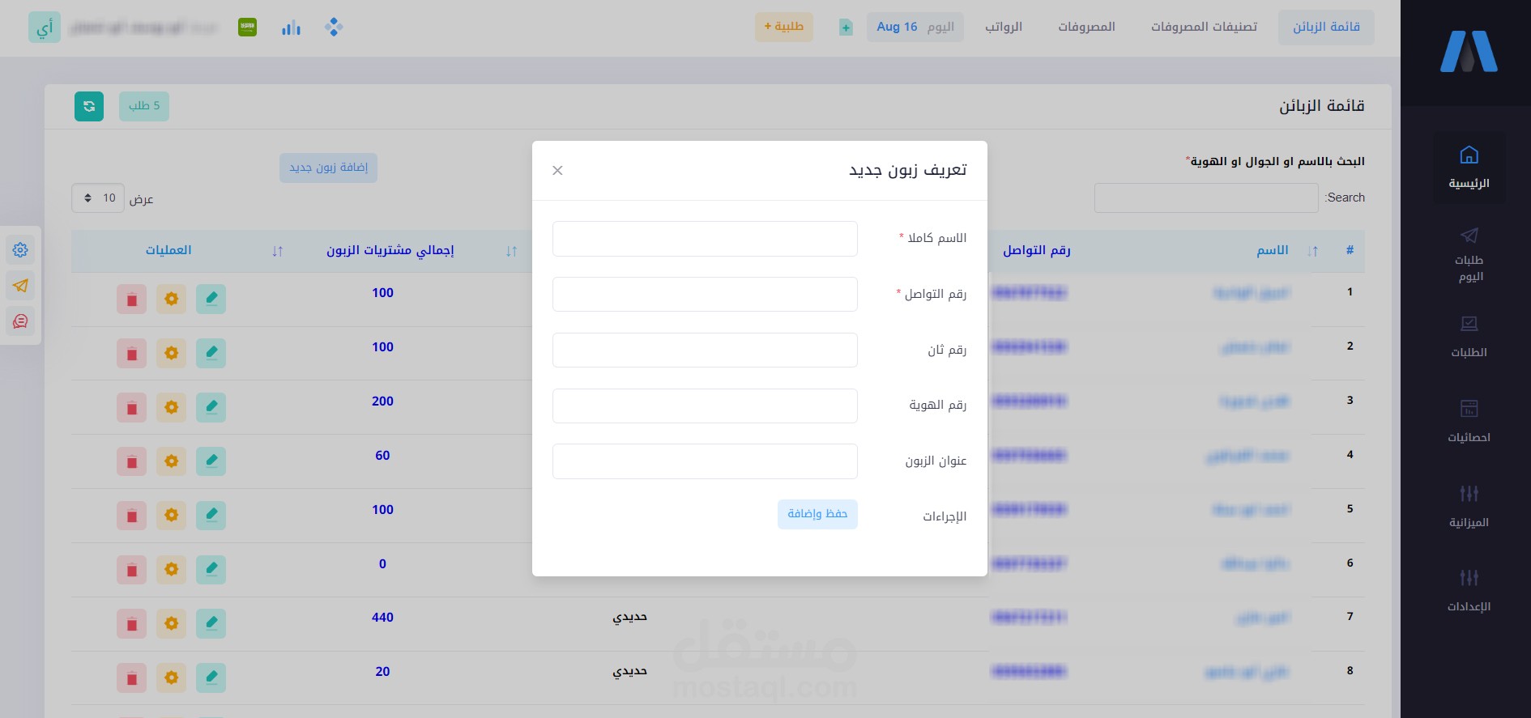Click the floating red chat icon

tap(20, 321)
